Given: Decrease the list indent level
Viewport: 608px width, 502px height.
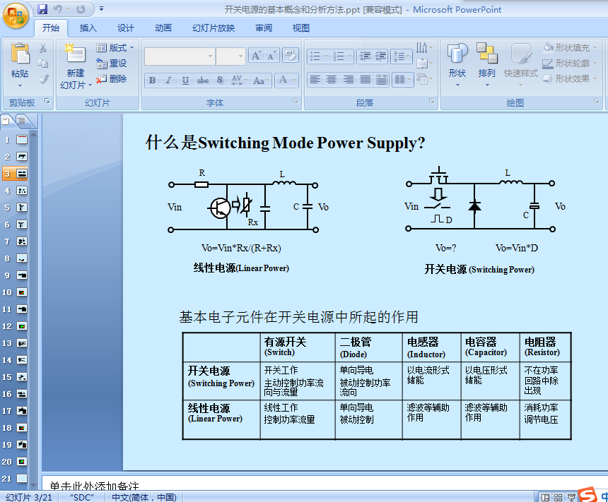Looking at the screenshot, I should (365, 56).
